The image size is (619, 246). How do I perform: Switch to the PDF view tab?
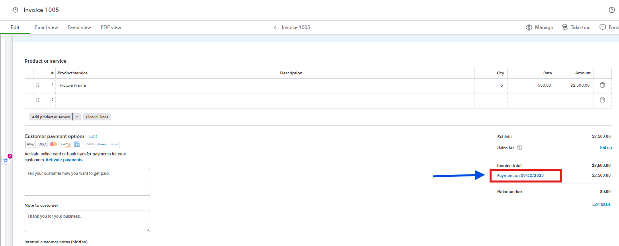pos(111,27)
